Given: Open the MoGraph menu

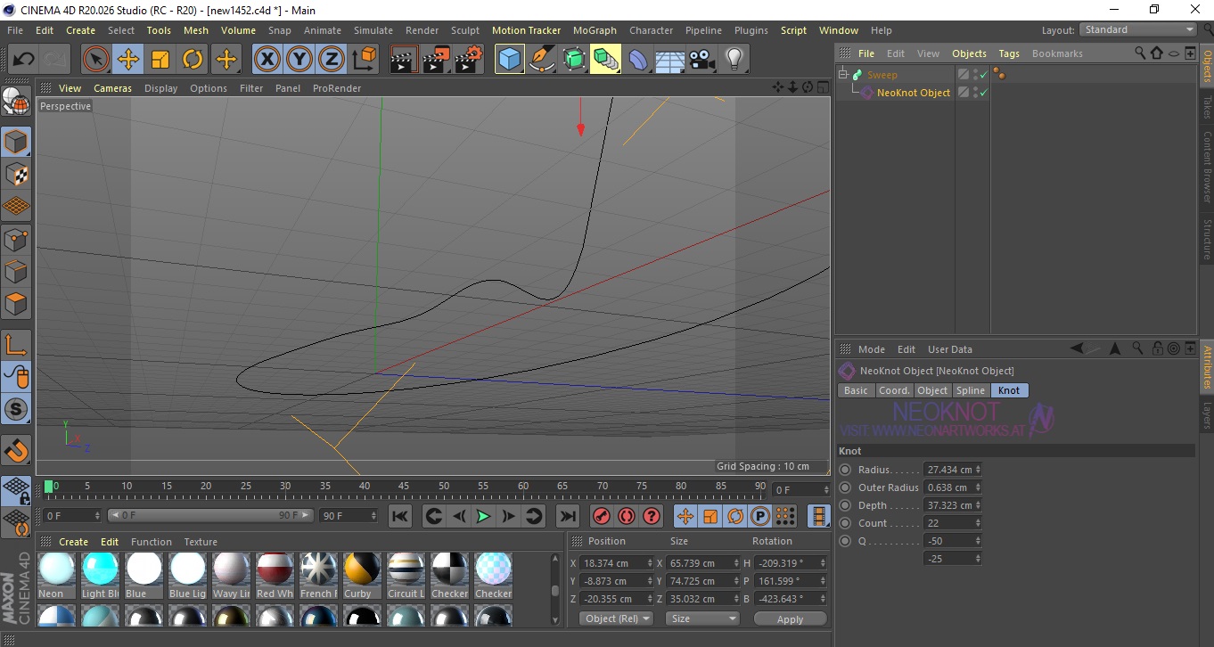Looking at the screenshot, I should [594, 30].
